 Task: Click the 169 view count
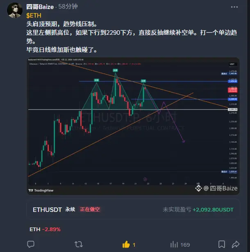point(185,245)
